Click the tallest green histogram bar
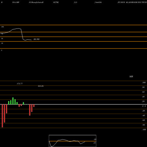147x147 pixels. tap(13, 101)
